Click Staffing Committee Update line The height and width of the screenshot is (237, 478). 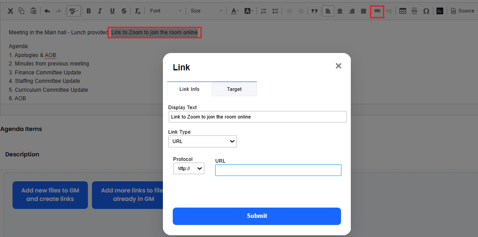click(45, 81)
